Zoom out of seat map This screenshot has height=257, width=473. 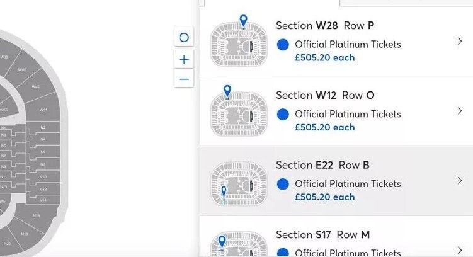tap(184, 79)
